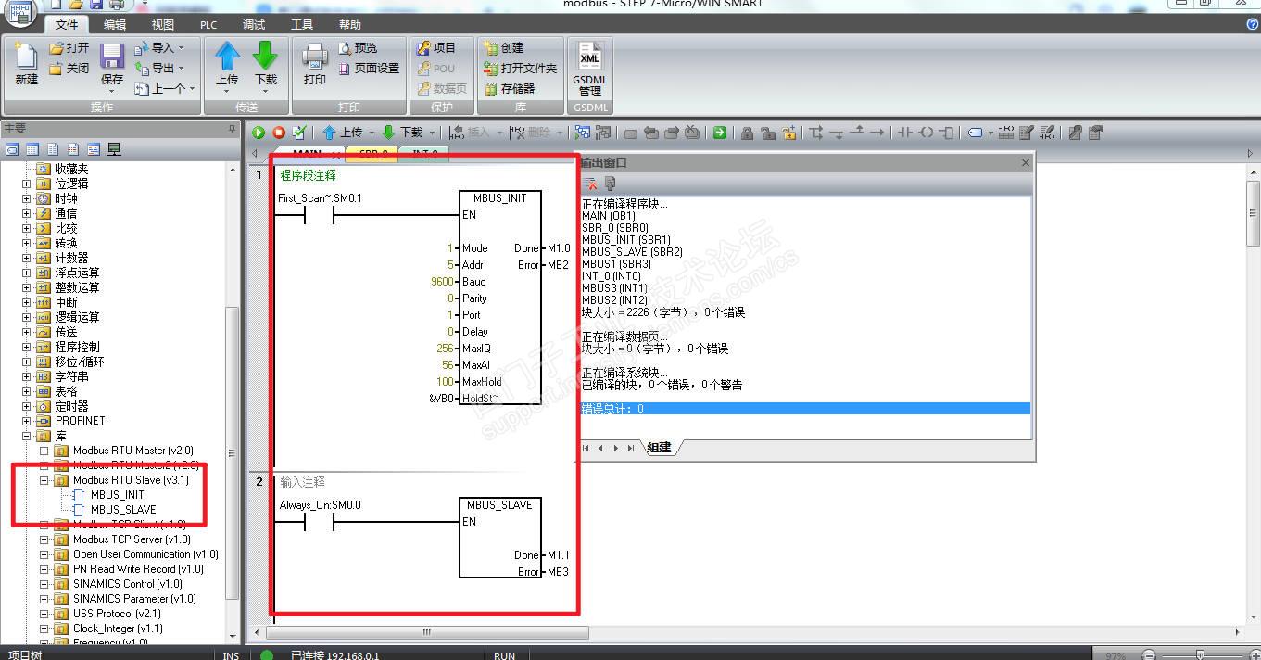
Task: Click the insert coil icon in toolbar
Action: 926,133
